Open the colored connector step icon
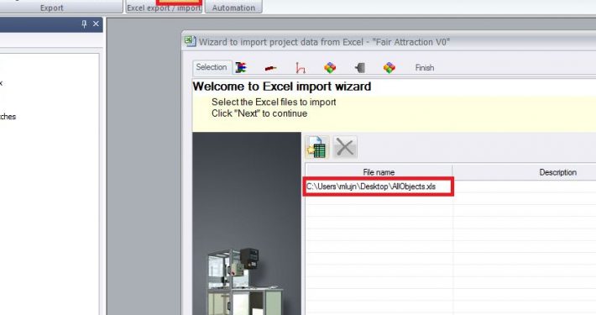 pyautogui.click(x=241, y=68)
